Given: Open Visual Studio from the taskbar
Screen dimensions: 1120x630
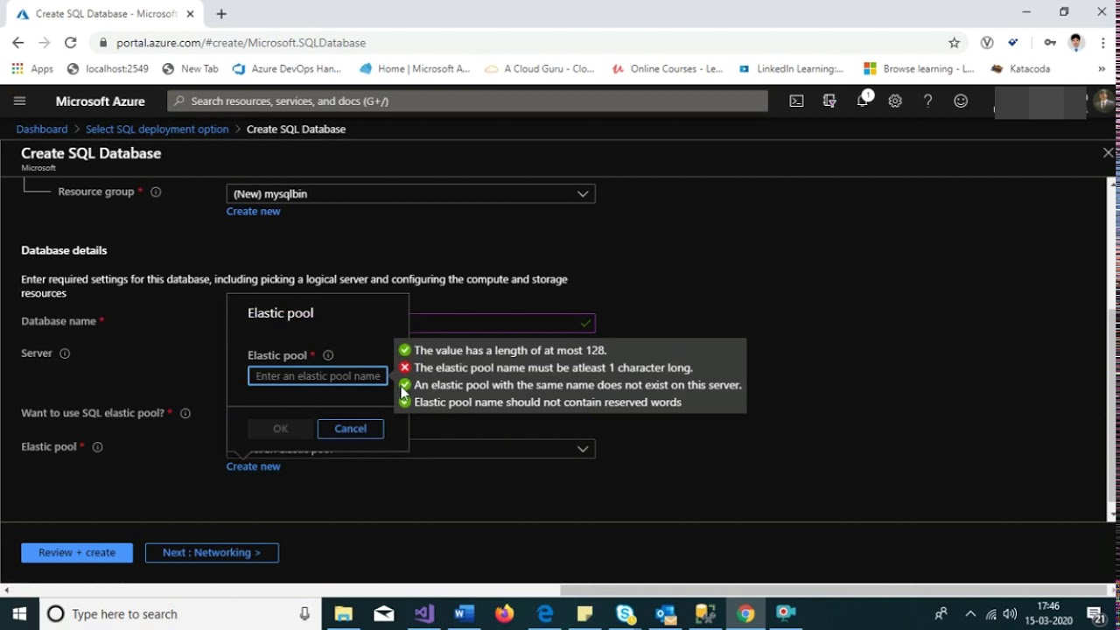Looking at the screenshot, I should [424, 614].
